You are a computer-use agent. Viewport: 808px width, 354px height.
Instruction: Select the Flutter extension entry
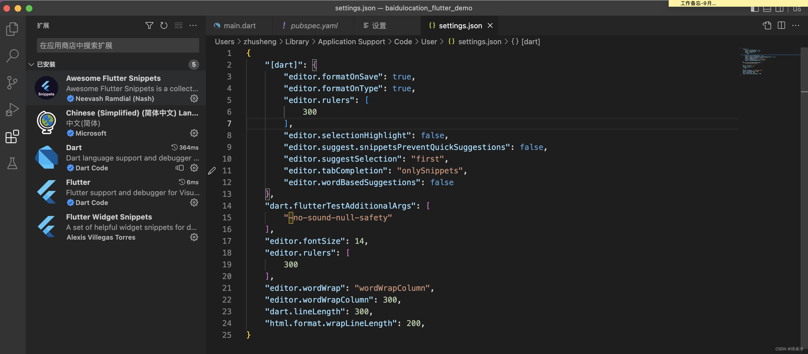116,192
